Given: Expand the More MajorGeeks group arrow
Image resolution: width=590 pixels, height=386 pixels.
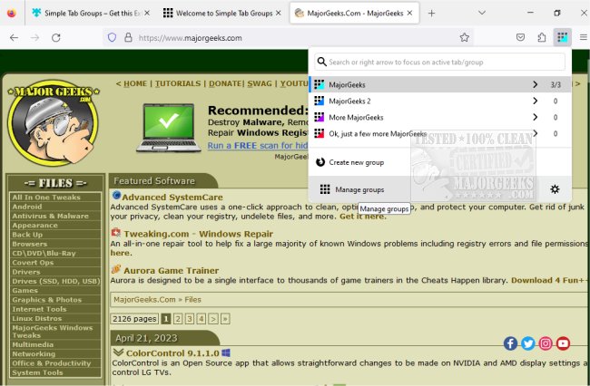Looking at the screenshot, I should (x=535, y=117).
